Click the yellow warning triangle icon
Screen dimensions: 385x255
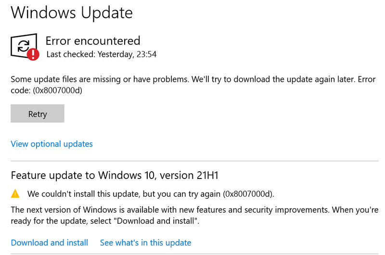(x=15, y=194)
